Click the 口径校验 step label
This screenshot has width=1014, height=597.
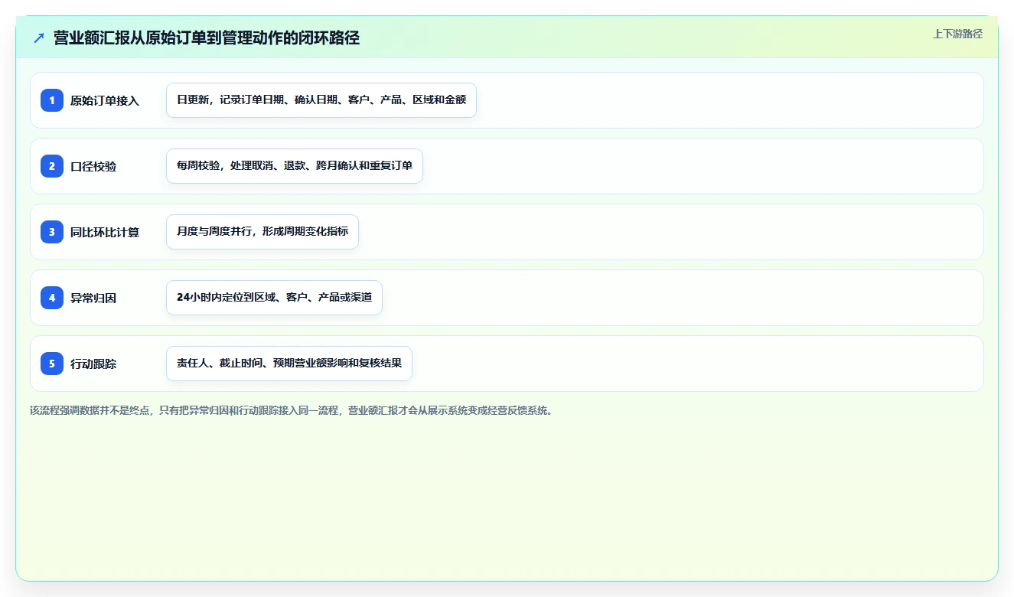[93, 166]
